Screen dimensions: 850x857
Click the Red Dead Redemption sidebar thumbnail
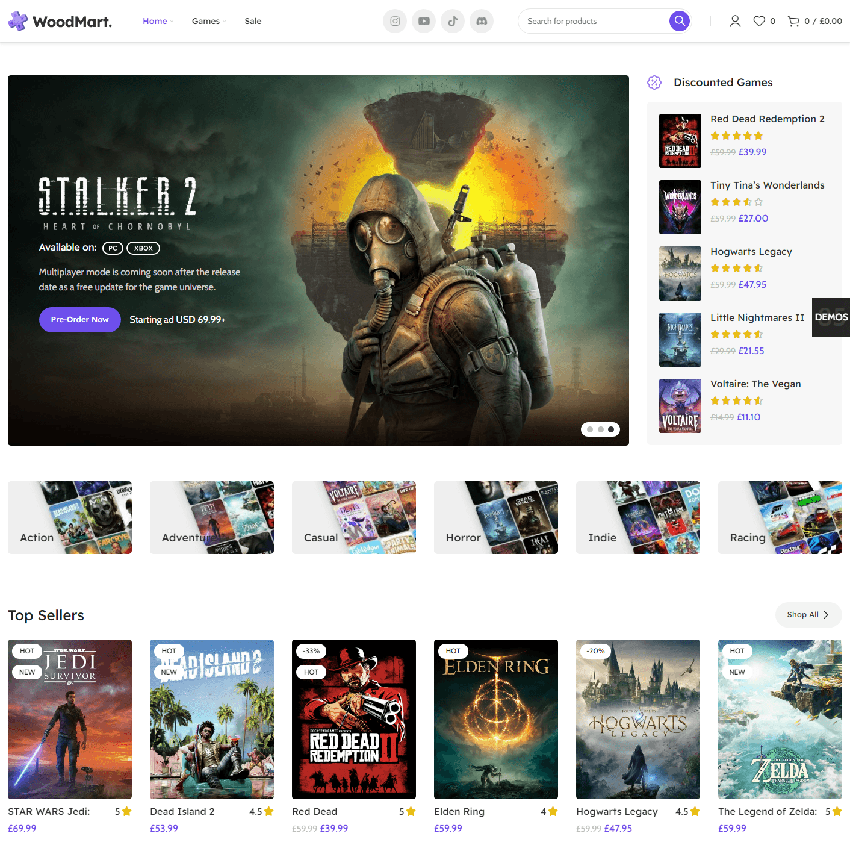[x=680, y=141]
